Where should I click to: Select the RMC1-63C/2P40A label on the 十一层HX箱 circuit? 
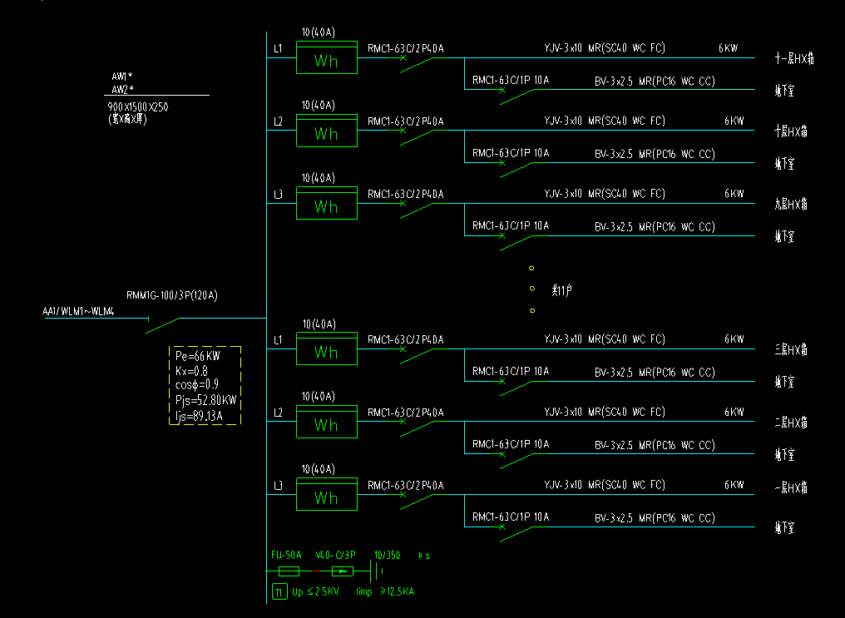(x=406, y=48)
